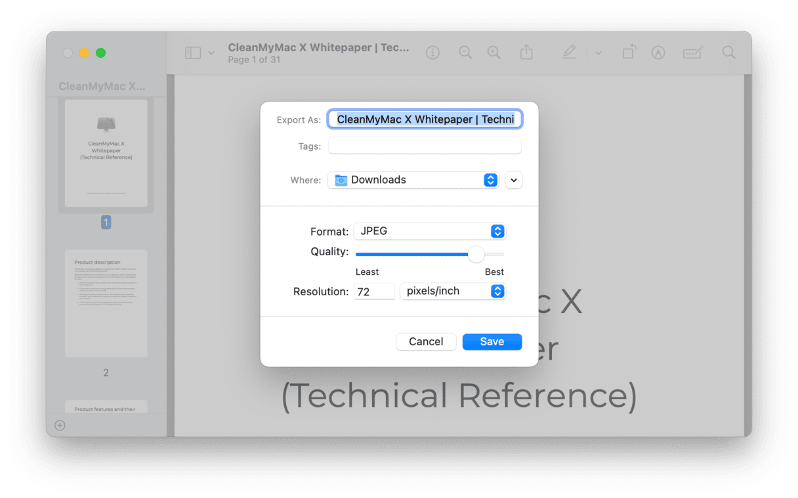Click the zoom out magnifier icon
This screenshot has width=798, height=498.
point(465,53)
